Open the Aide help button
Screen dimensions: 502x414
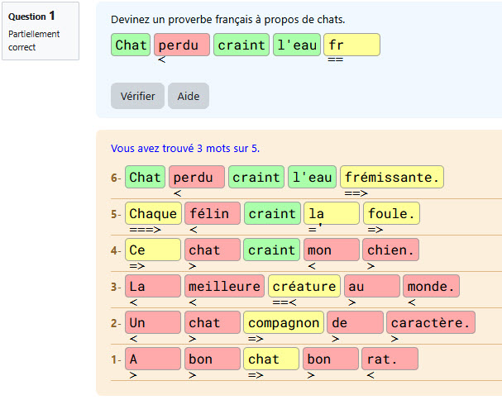tap(189, 96)
